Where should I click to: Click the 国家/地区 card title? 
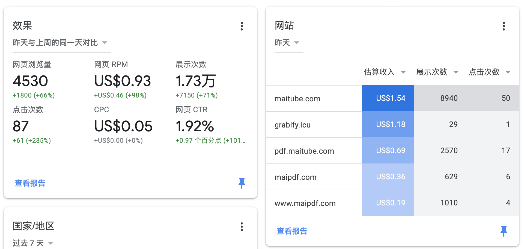click(x=34, y=226)
